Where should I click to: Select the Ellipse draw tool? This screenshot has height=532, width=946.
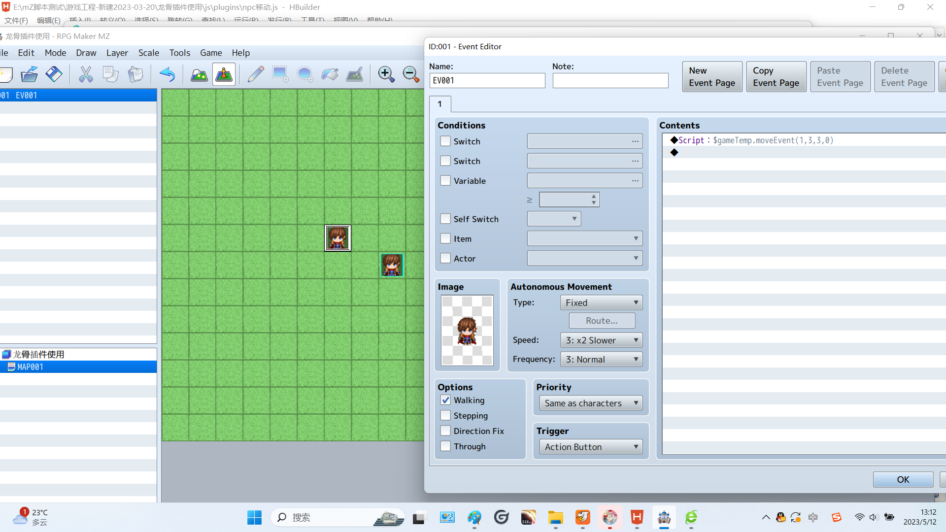305,74
